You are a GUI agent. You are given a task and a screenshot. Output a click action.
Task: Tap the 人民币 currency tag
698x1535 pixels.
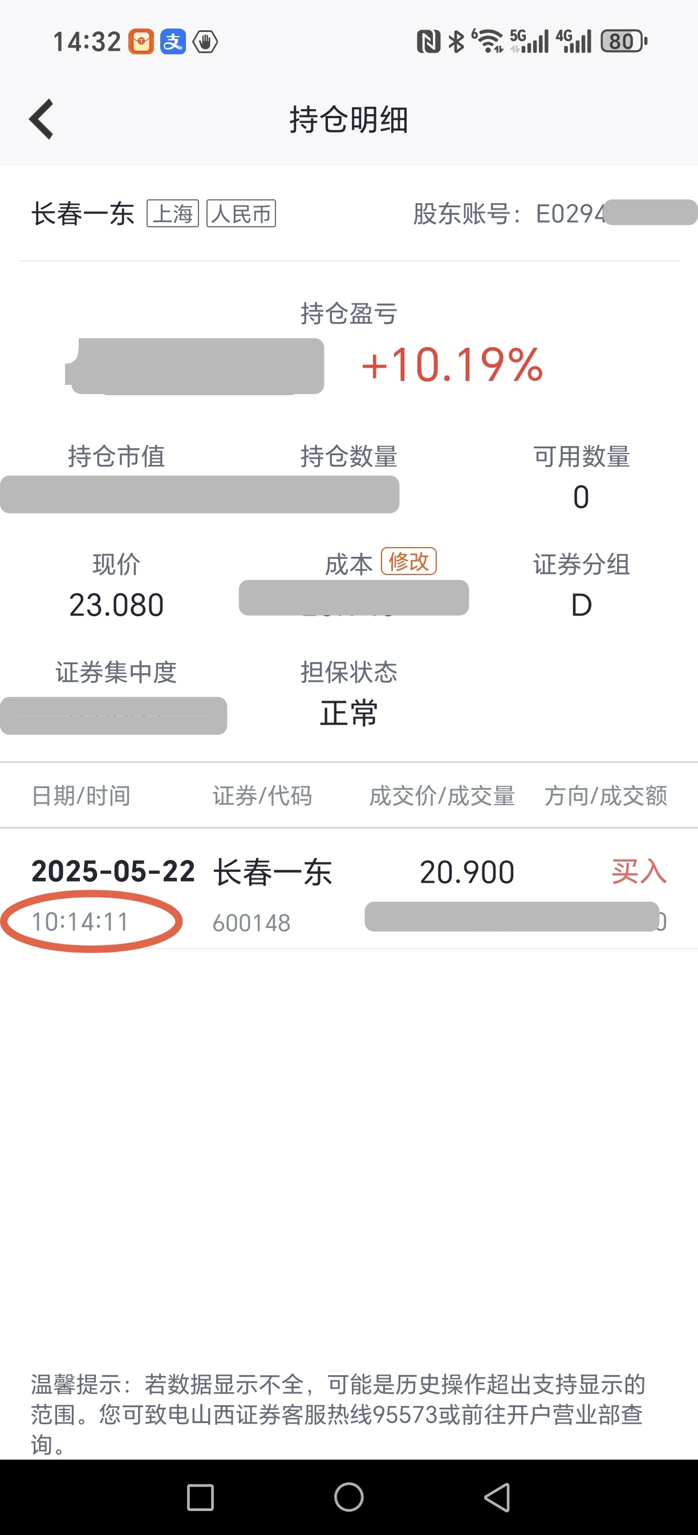[x=241, y=214]
